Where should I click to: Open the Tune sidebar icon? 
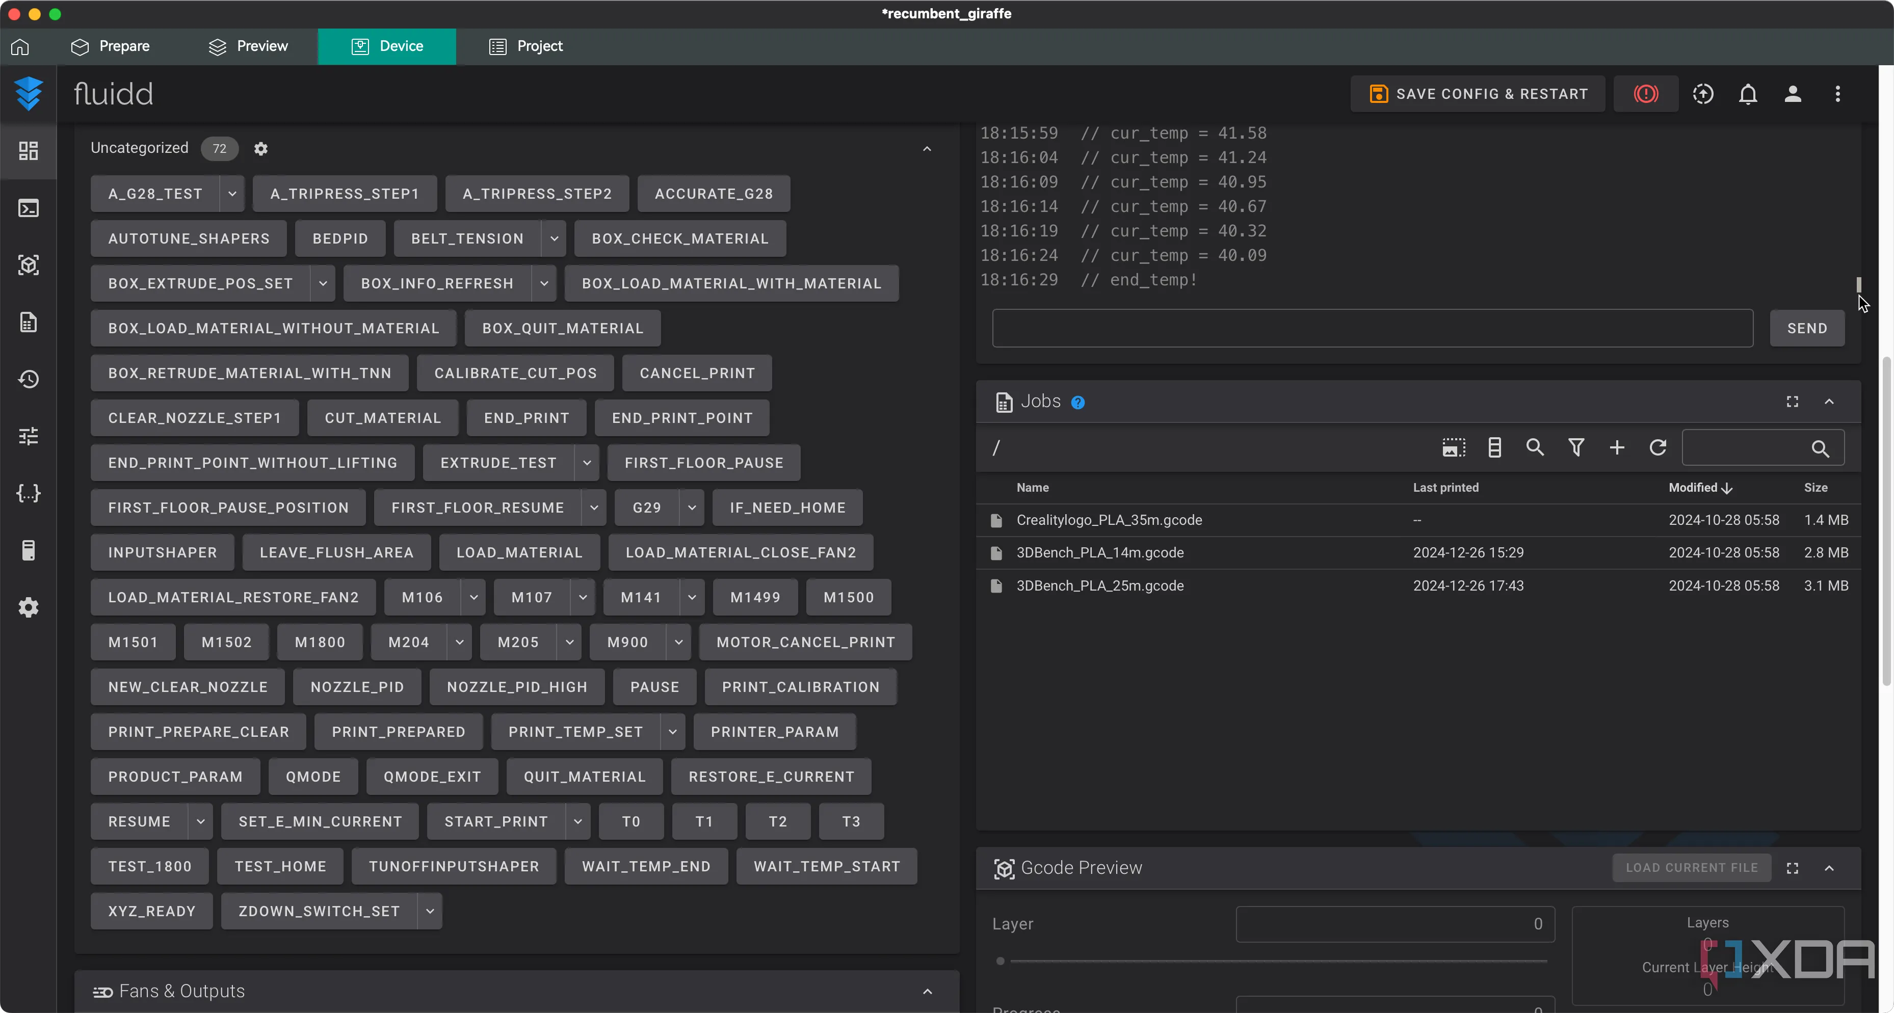(28, 436)
